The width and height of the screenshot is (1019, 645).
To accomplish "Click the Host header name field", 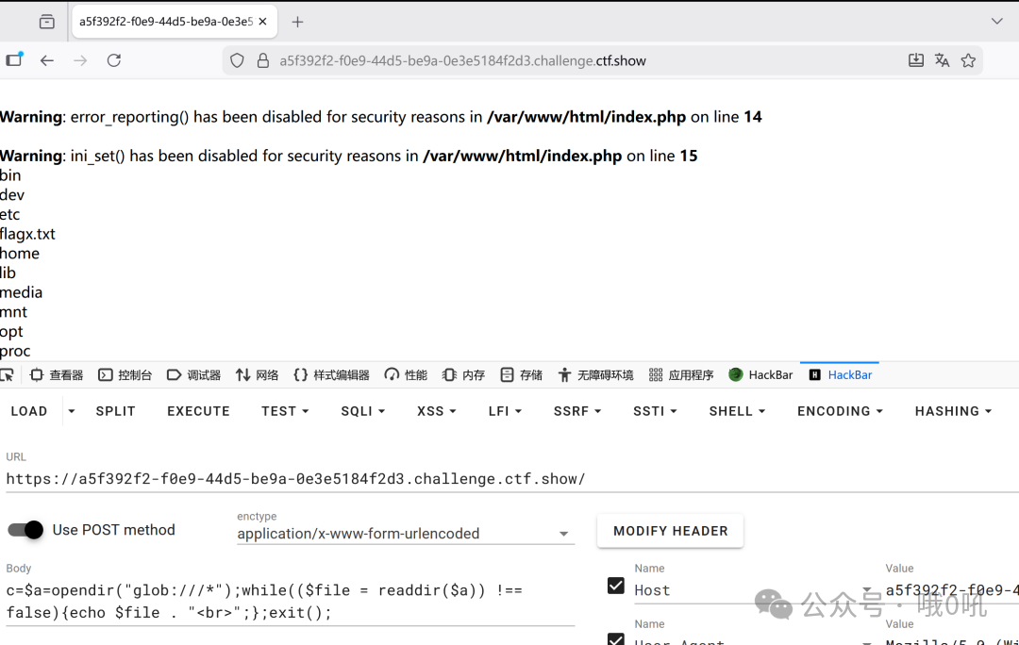I will pos(753,589).
